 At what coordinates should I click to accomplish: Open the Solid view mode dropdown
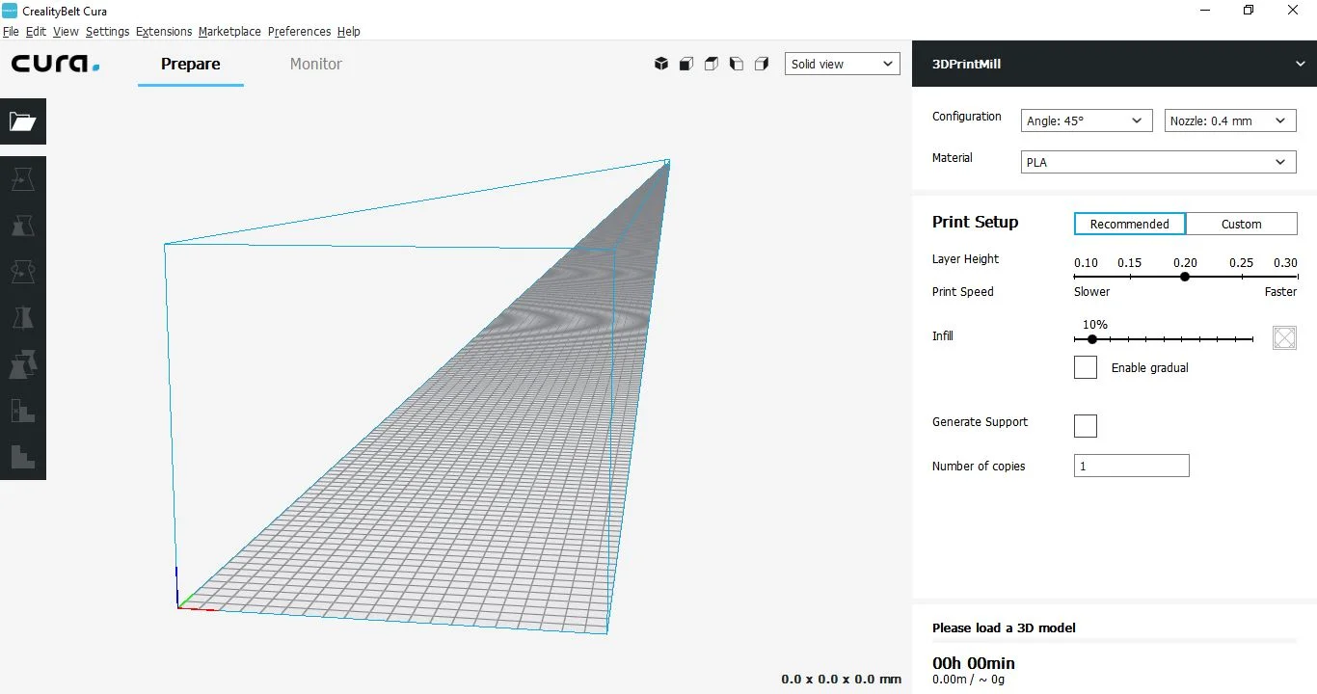(843, 64)
